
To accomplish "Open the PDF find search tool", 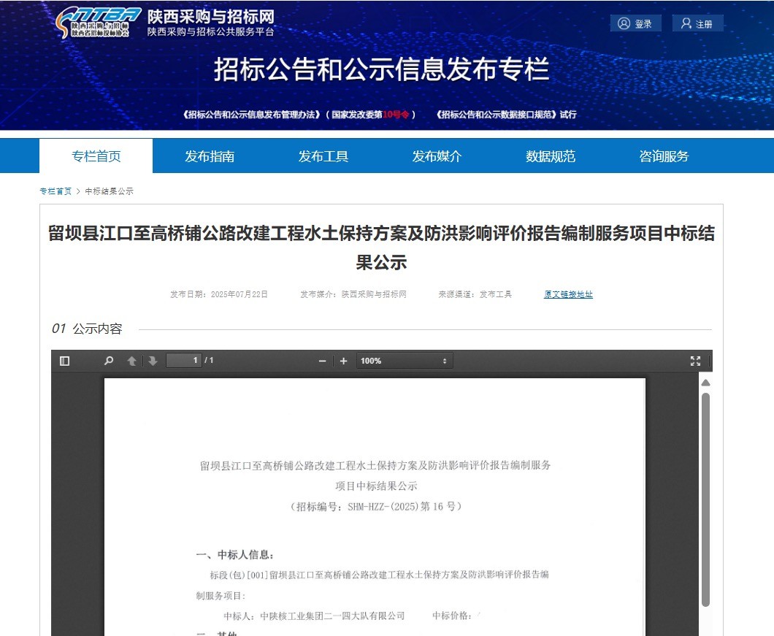I will pos(109,361).
